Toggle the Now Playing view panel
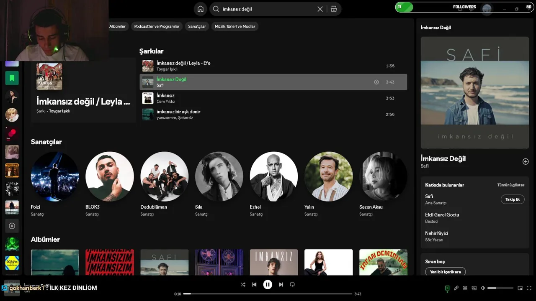The height and width of the screenshot is (301, 536). pyautogui.click(x=447, y=288)
